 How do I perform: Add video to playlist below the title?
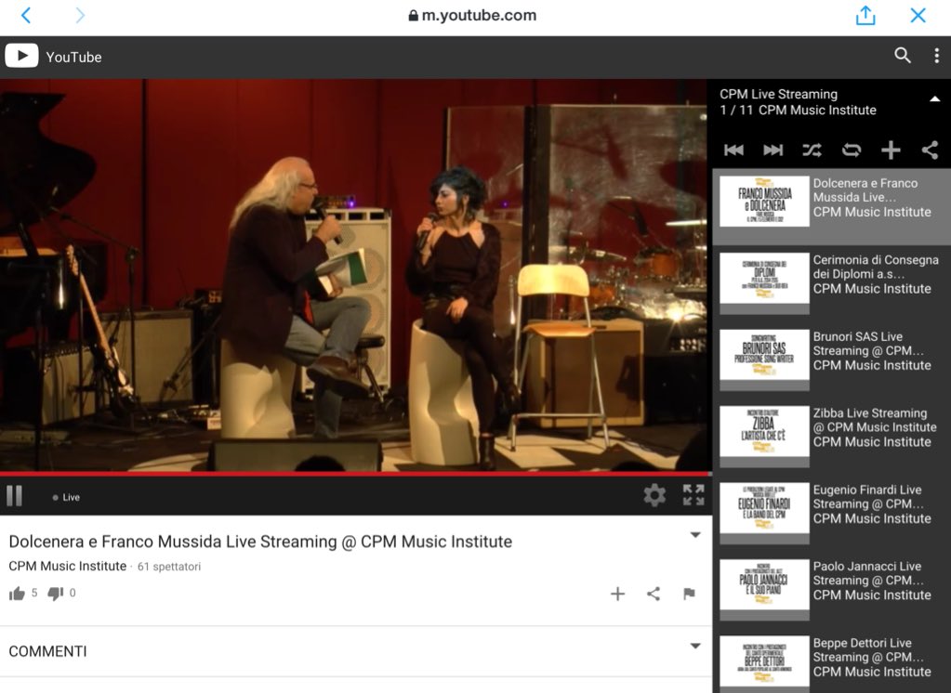[x=617, y=594]
